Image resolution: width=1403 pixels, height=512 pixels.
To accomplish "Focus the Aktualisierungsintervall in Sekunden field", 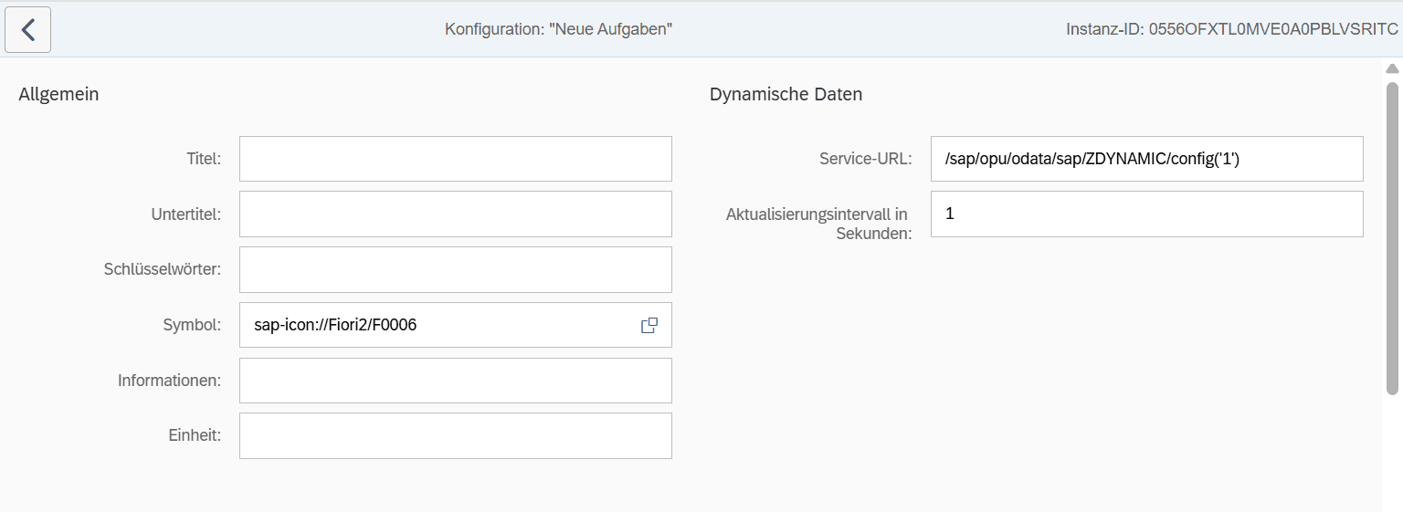I will [1146, 214].
